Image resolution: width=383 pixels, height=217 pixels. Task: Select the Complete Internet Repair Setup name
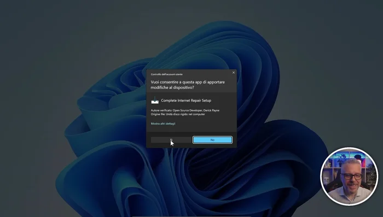186,101
